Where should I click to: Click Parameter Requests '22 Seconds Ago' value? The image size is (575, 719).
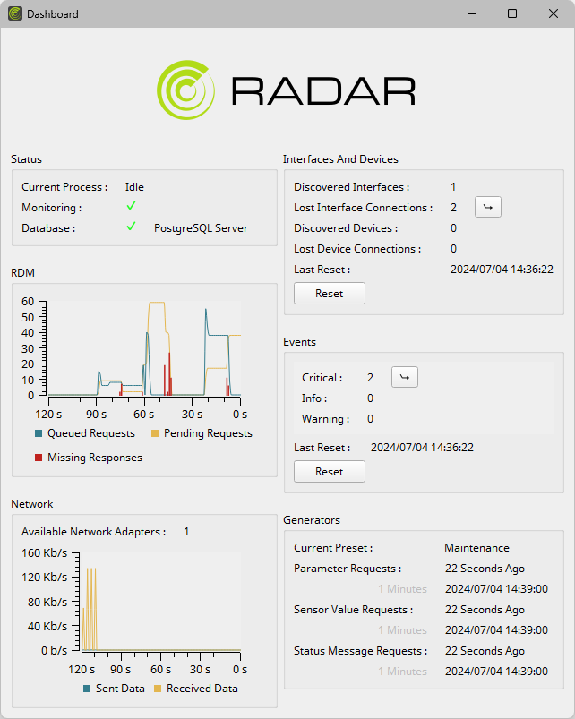coord(485,569)
